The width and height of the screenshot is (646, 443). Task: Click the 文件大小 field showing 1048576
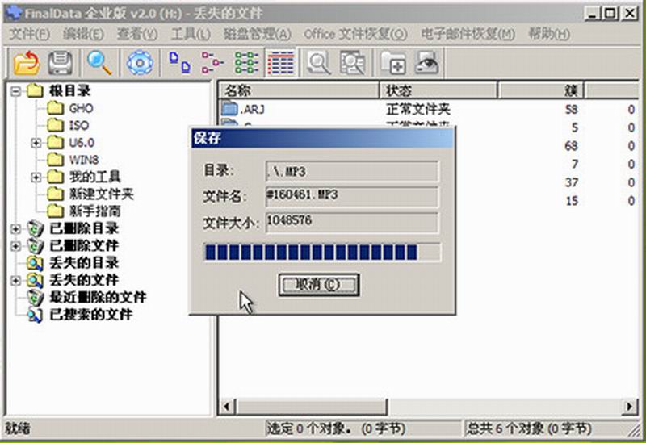(352, 222)
